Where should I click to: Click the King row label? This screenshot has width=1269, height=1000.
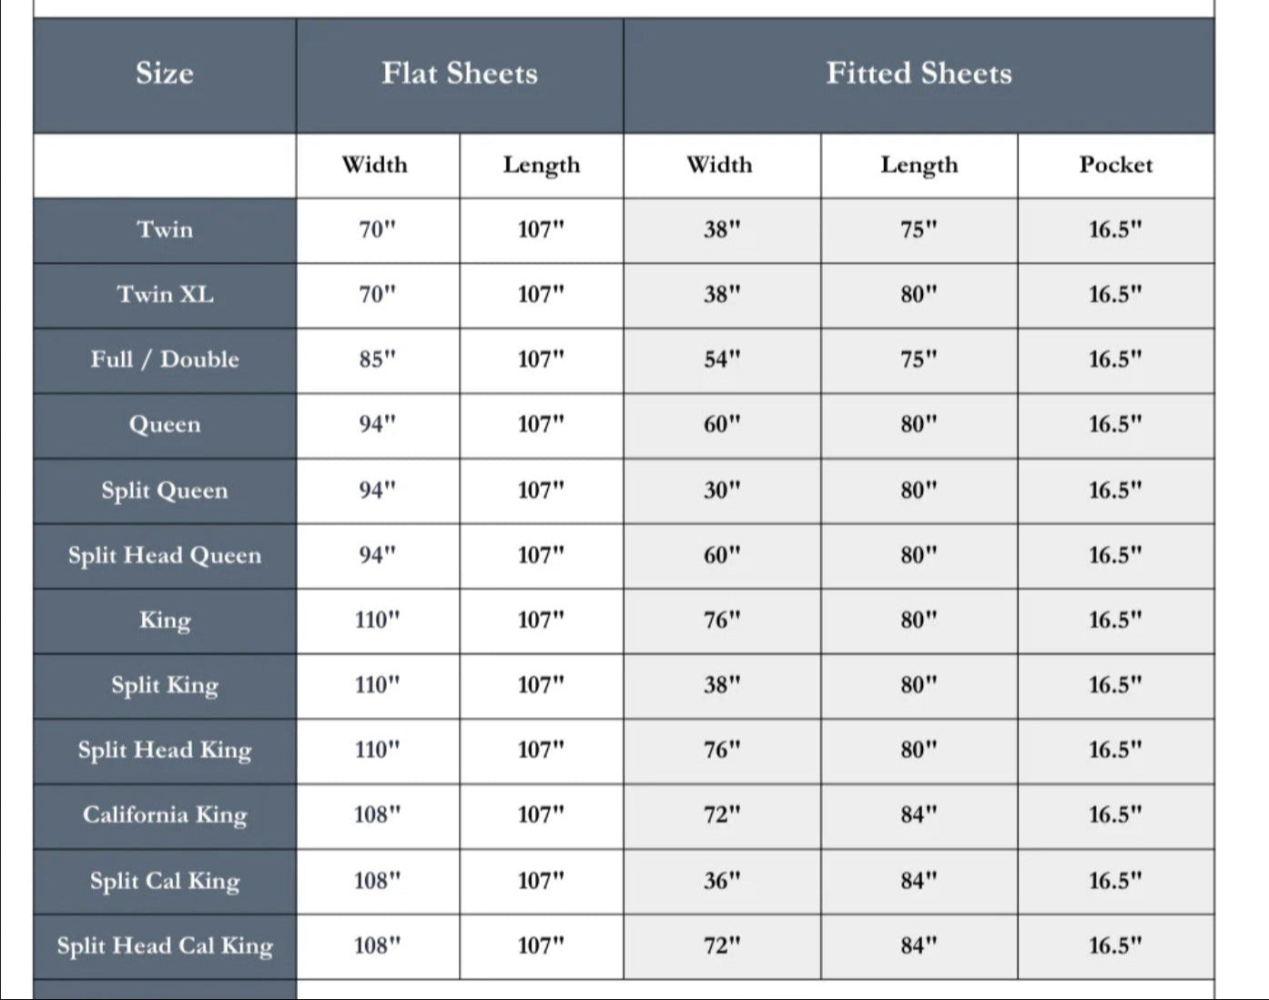(x=165, y=621)
